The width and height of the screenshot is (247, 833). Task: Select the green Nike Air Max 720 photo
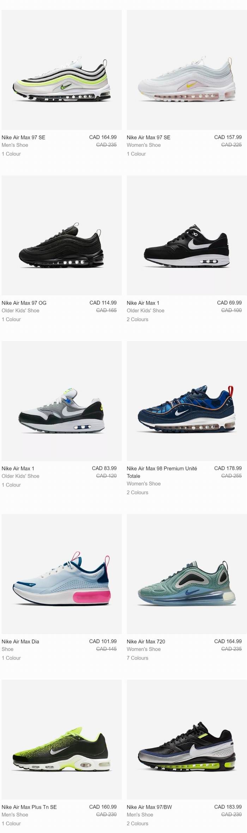(187, 574)
